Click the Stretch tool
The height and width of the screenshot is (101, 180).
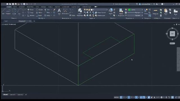click(x=31, y=15)
